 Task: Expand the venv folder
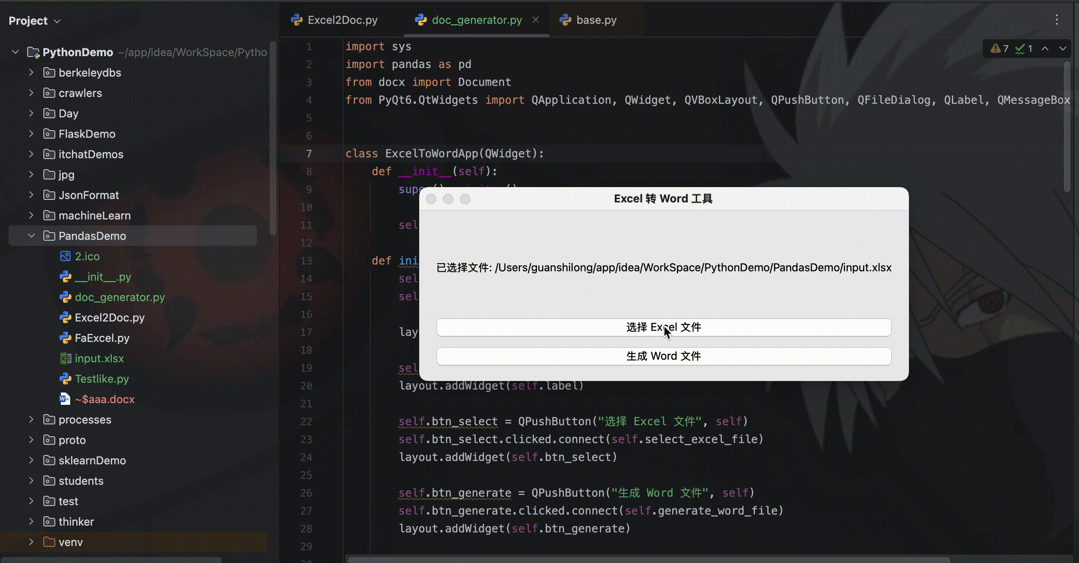pos(31,542)
